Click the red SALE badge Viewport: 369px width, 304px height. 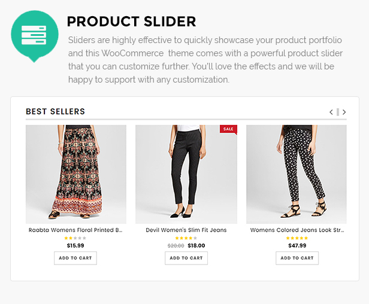[228, 129]
